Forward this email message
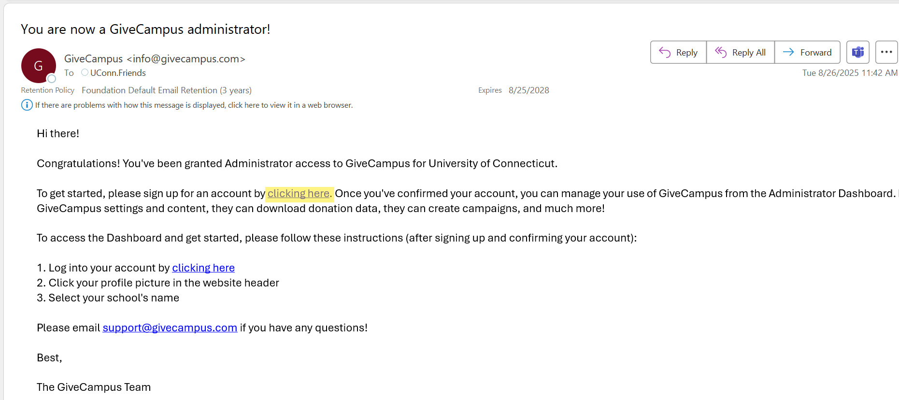The height and width of the screenshot is (400, 899). (807, 53)
